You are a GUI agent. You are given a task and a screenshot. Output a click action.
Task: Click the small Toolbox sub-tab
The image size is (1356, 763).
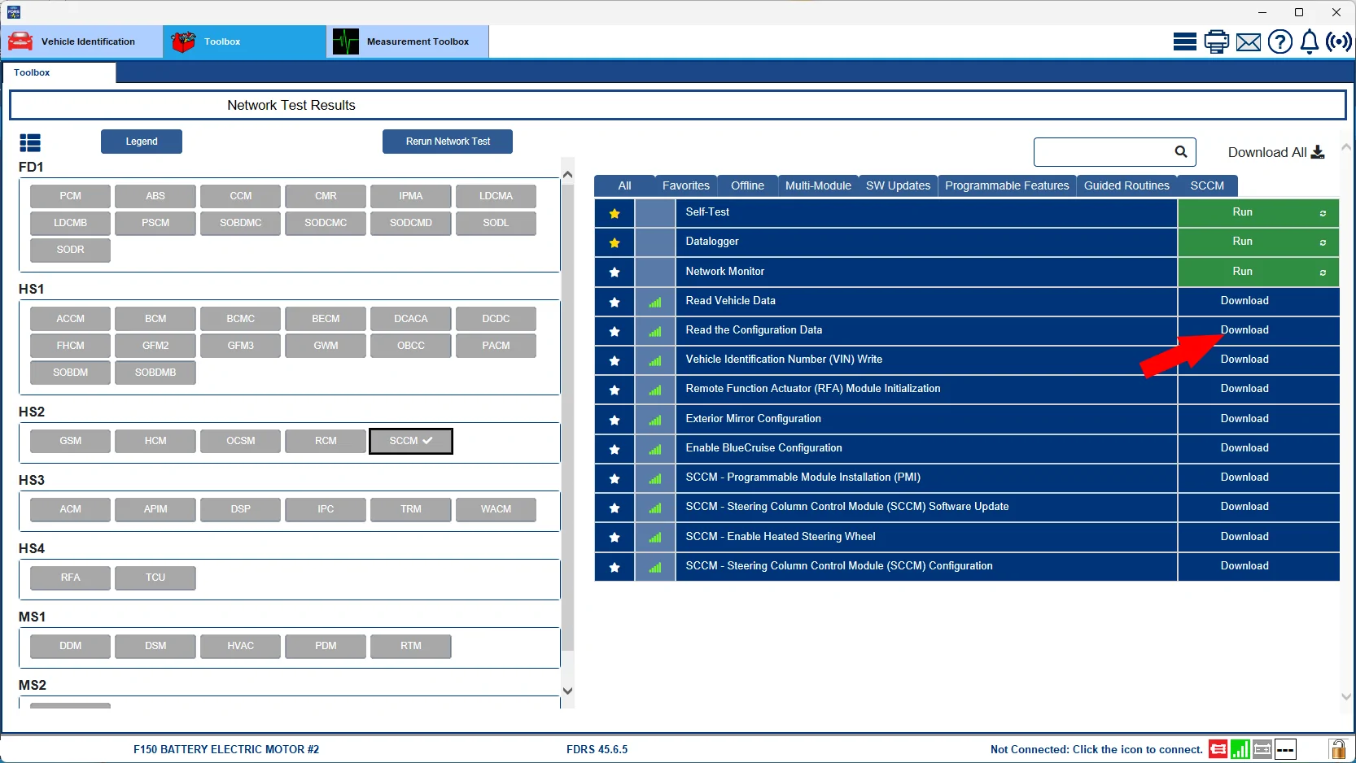point(59,72)
